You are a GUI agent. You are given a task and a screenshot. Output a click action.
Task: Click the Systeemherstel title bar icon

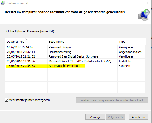click(x=3, y=3)
